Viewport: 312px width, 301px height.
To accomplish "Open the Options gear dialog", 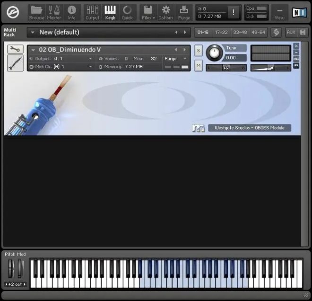I will 166,13.
